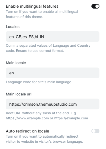This screenshot has height=149, width=106.
Task: Click the Language code for site's hint
Action: 39,82
